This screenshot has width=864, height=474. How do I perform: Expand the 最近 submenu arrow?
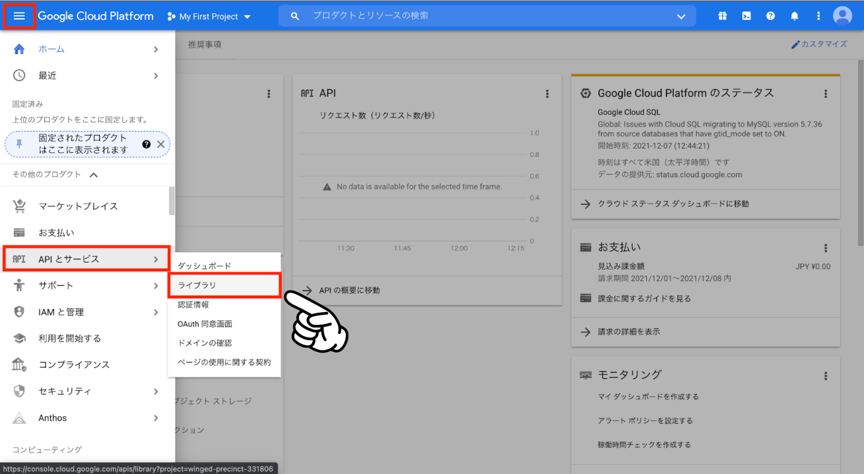tap(156, 76)
